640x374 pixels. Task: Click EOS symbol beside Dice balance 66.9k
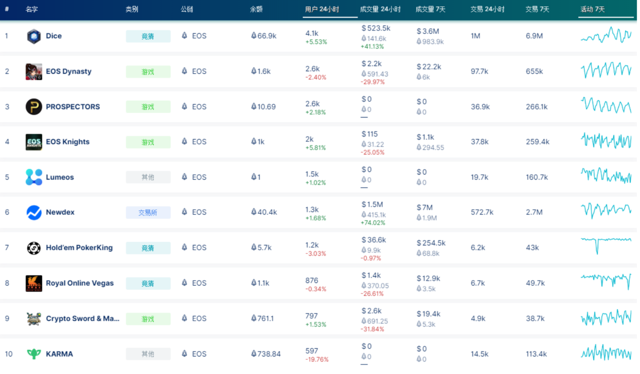pyautogui.click(x=253, y=35)
